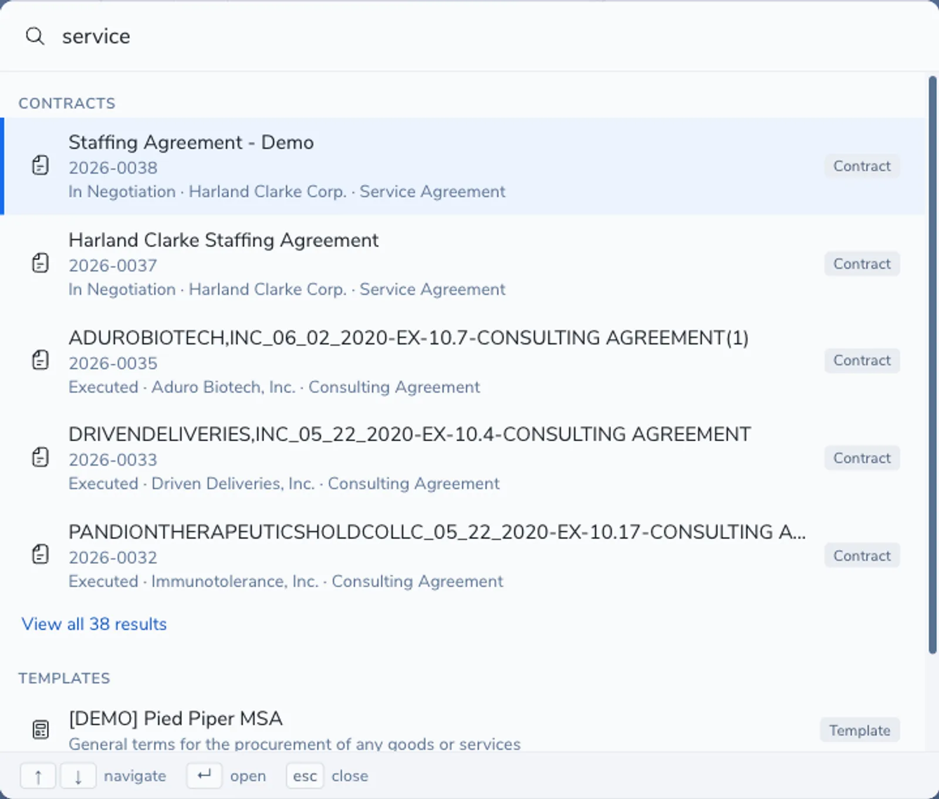Click 'Executed · Aduro Biotech, Inc.' details line
The width and height of the screenshot is (939, 799).
tap(274, 387)
